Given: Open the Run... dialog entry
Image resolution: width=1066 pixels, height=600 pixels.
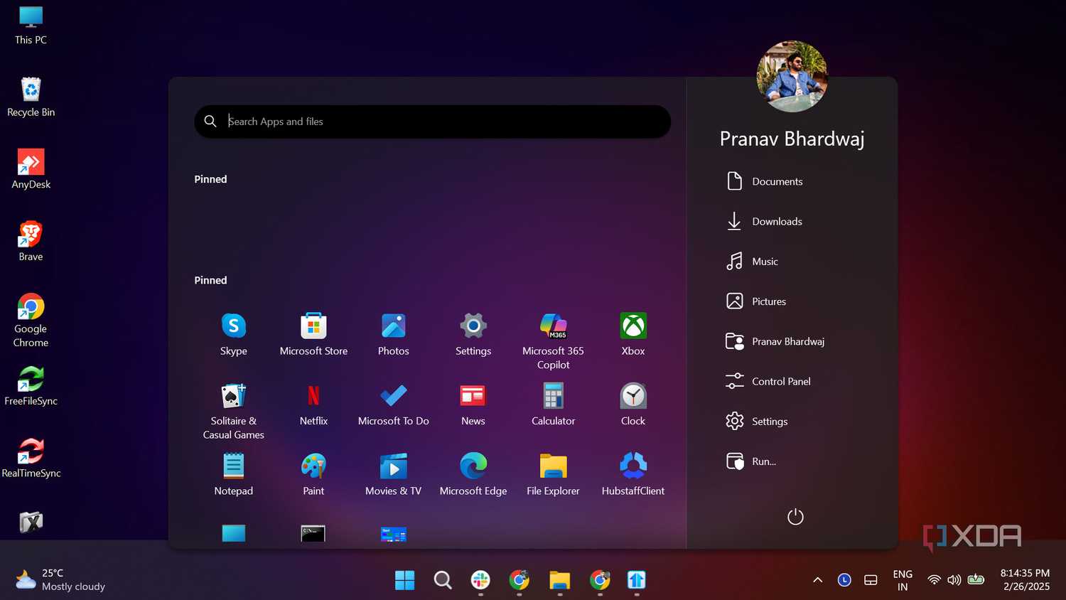Looking at the screenshot, I should click(x=750, y=461).
